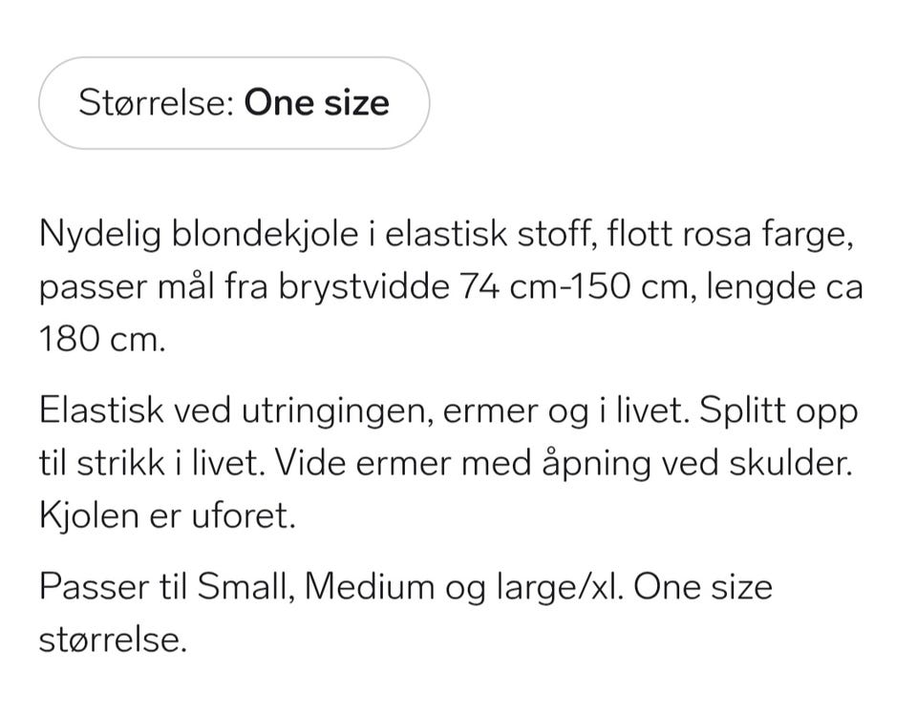Click the "Vide ermer med åpning" text
Screen dimensions: 917x713
point(462,464)
